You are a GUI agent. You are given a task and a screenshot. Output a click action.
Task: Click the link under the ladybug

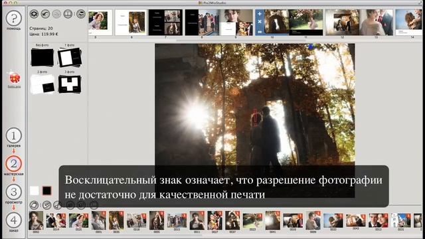point(14,87)
